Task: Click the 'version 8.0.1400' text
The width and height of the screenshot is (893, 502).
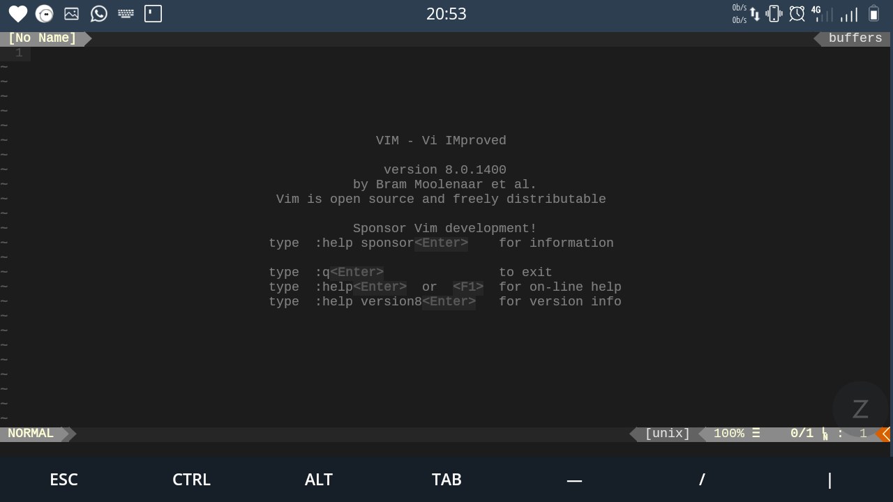Action: 445,170
